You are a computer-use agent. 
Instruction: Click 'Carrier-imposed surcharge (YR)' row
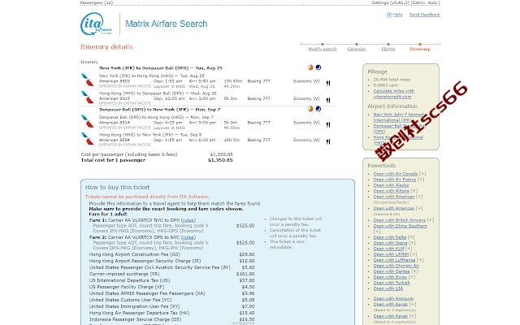point(171,274)
